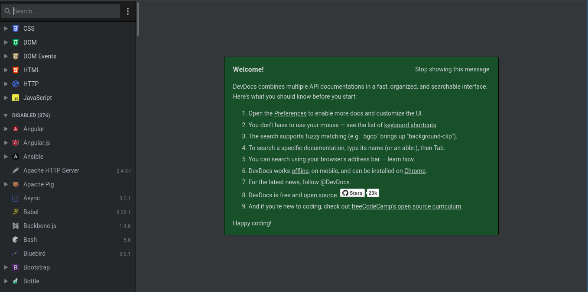The height and width of the screenshot is (292, 588).
Task: Expand the Bootstrap entry arrow
Action: click(6, 267)
